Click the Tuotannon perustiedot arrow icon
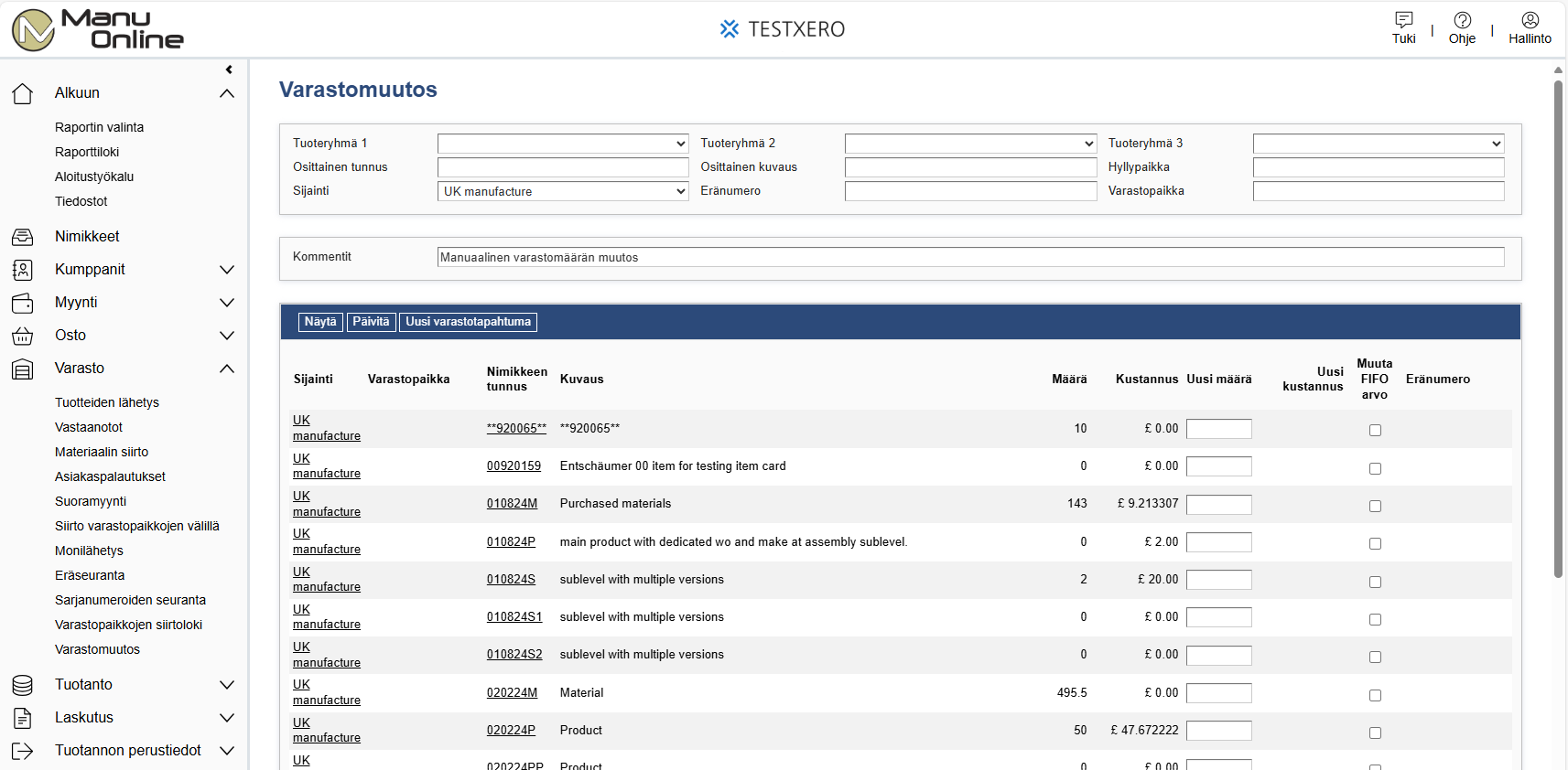 point(23,751)
